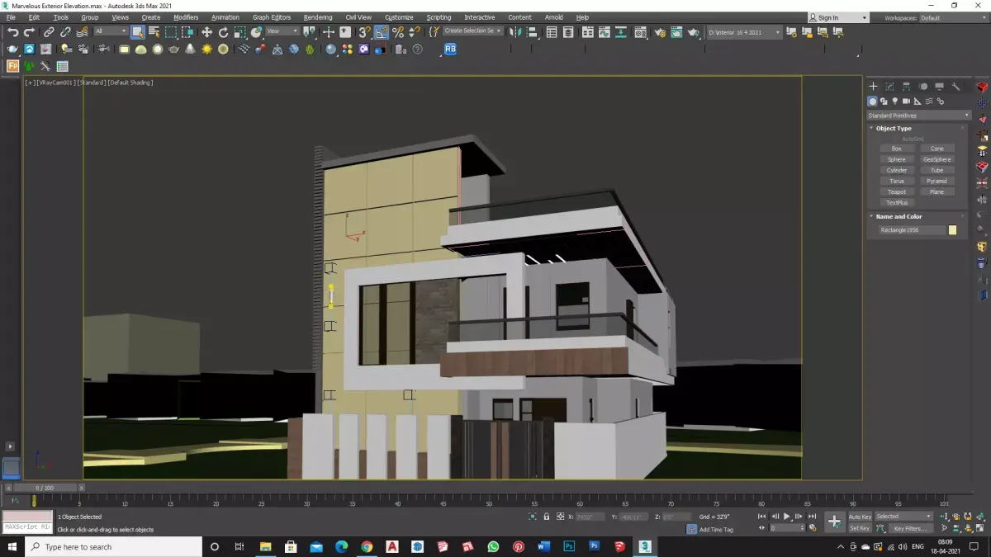Open the Render Setup teapot icon
The width and height of the screenshot is (991, 557).
click(x=660, y=32)
